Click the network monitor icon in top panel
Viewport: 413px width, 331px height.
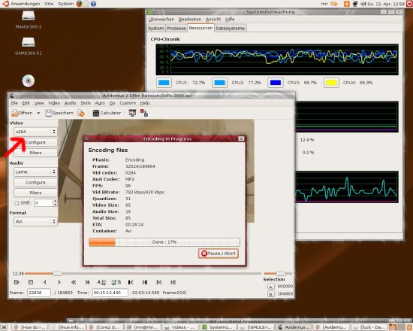(355, 4)
